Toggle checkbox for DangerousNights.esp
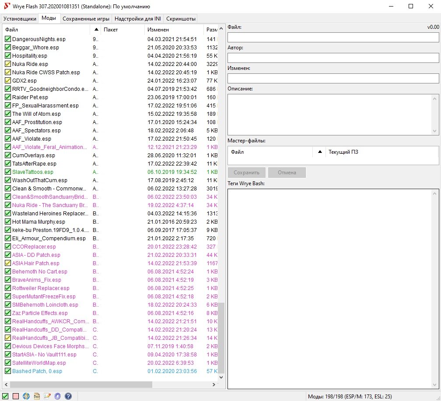 point(8,39)
